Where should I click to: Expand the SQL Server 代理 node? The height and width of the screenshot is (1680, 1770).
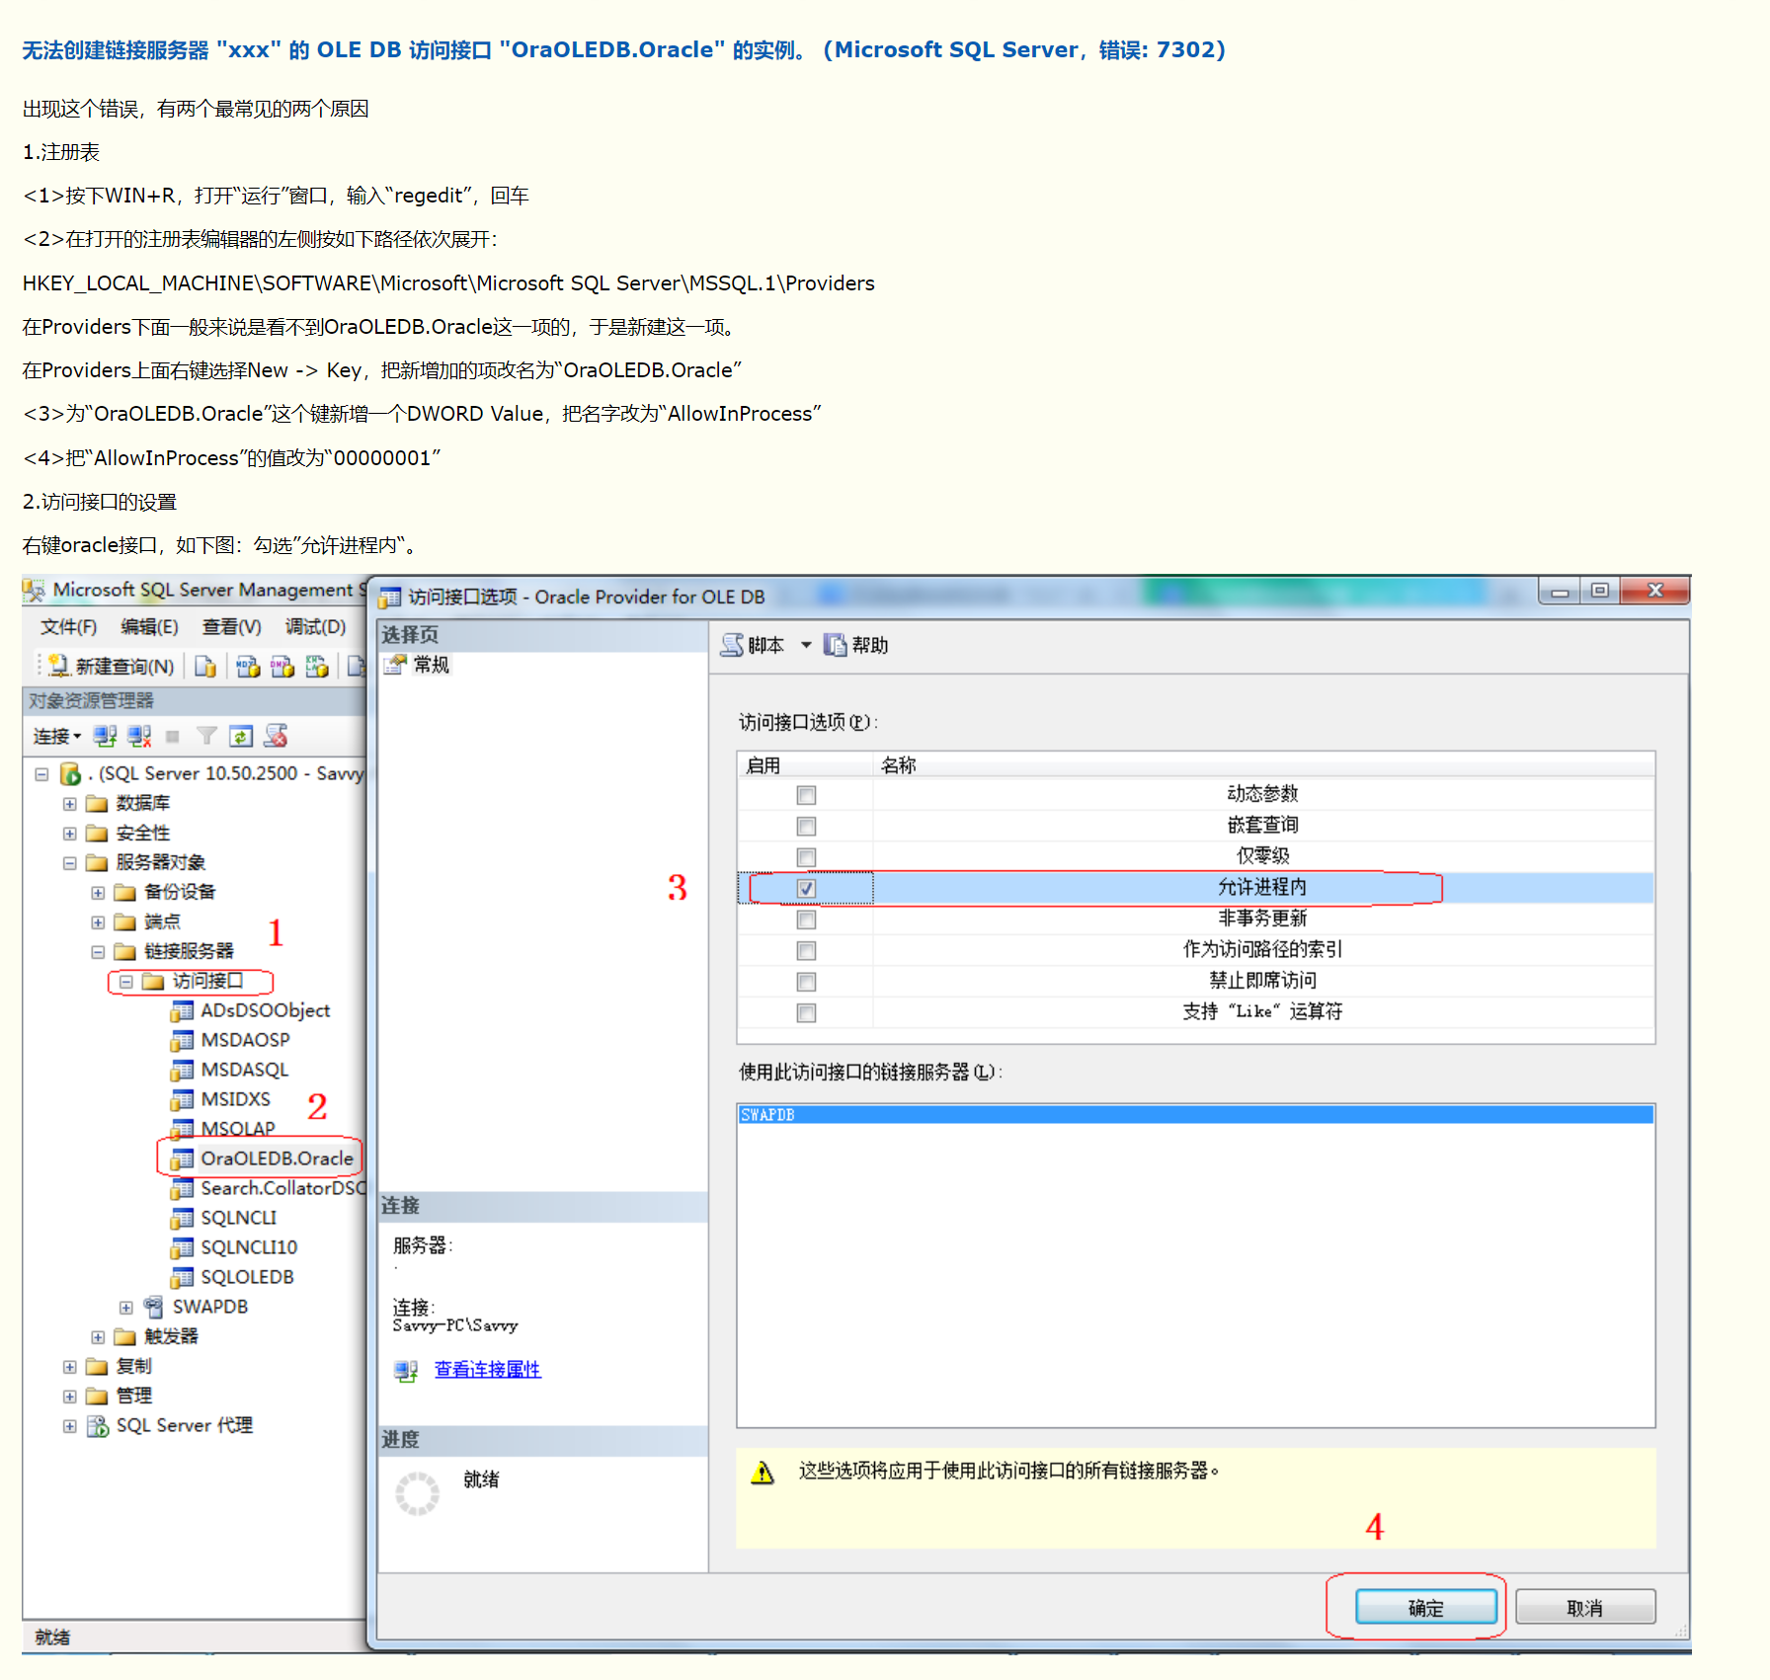coord(69,1426)
